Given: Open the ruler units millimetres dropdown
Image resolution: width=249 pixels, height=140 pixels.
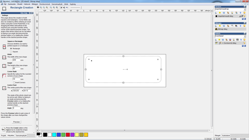Looking at the screenshot, I should [x=212, y=11].
